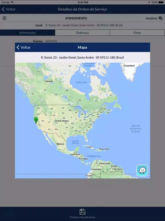Click the INATIVO event value

click(x=51, y=41)
